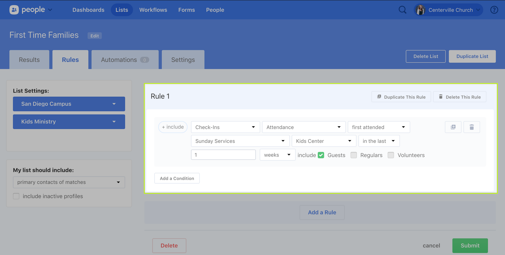Click the Add a Rule button
Viewport: 505px width, 255px height.
322,212
